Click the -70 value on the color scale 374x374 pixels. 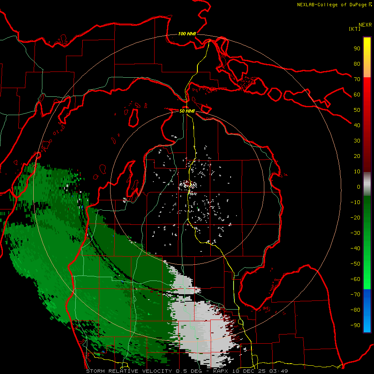(x=355, y=295)
